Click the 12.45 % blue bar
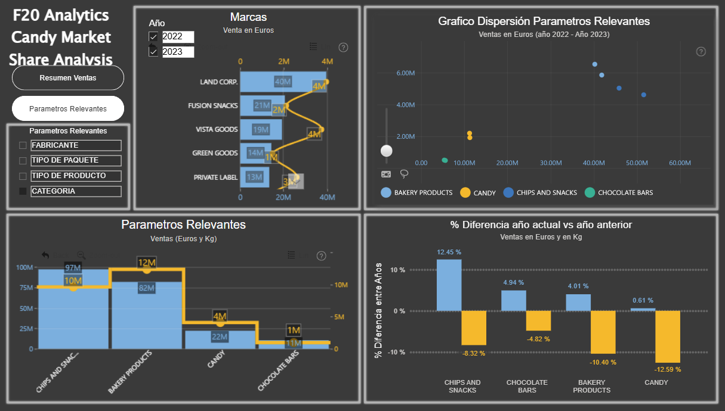 [x=449, y=285]
